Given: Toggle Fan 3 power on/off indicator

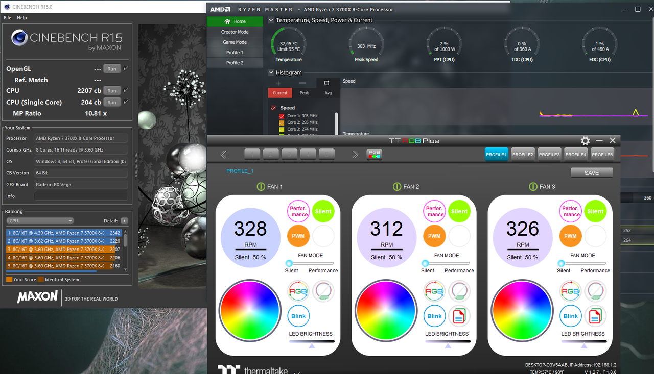Looking at the screenshot, I should 533,186.
